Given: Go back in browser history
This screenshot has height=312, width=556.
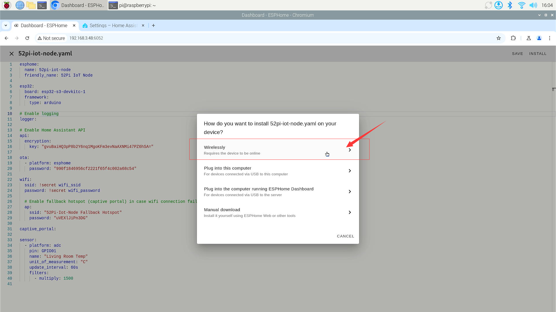Looking at the screenshot, I should (x=6, y=38).
